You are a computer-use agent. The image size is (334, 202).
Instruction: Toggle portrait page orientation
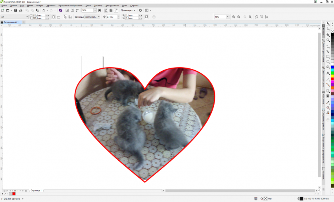(x=53, y=17)
